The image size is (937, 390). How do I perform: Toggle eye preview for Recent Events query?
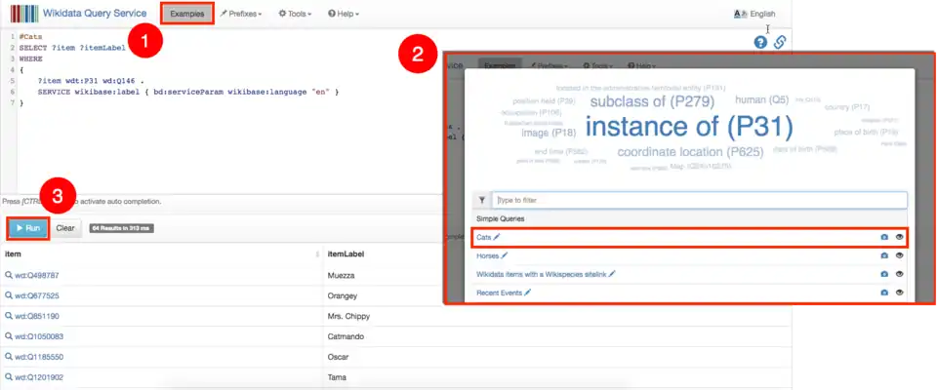[899, 292]
